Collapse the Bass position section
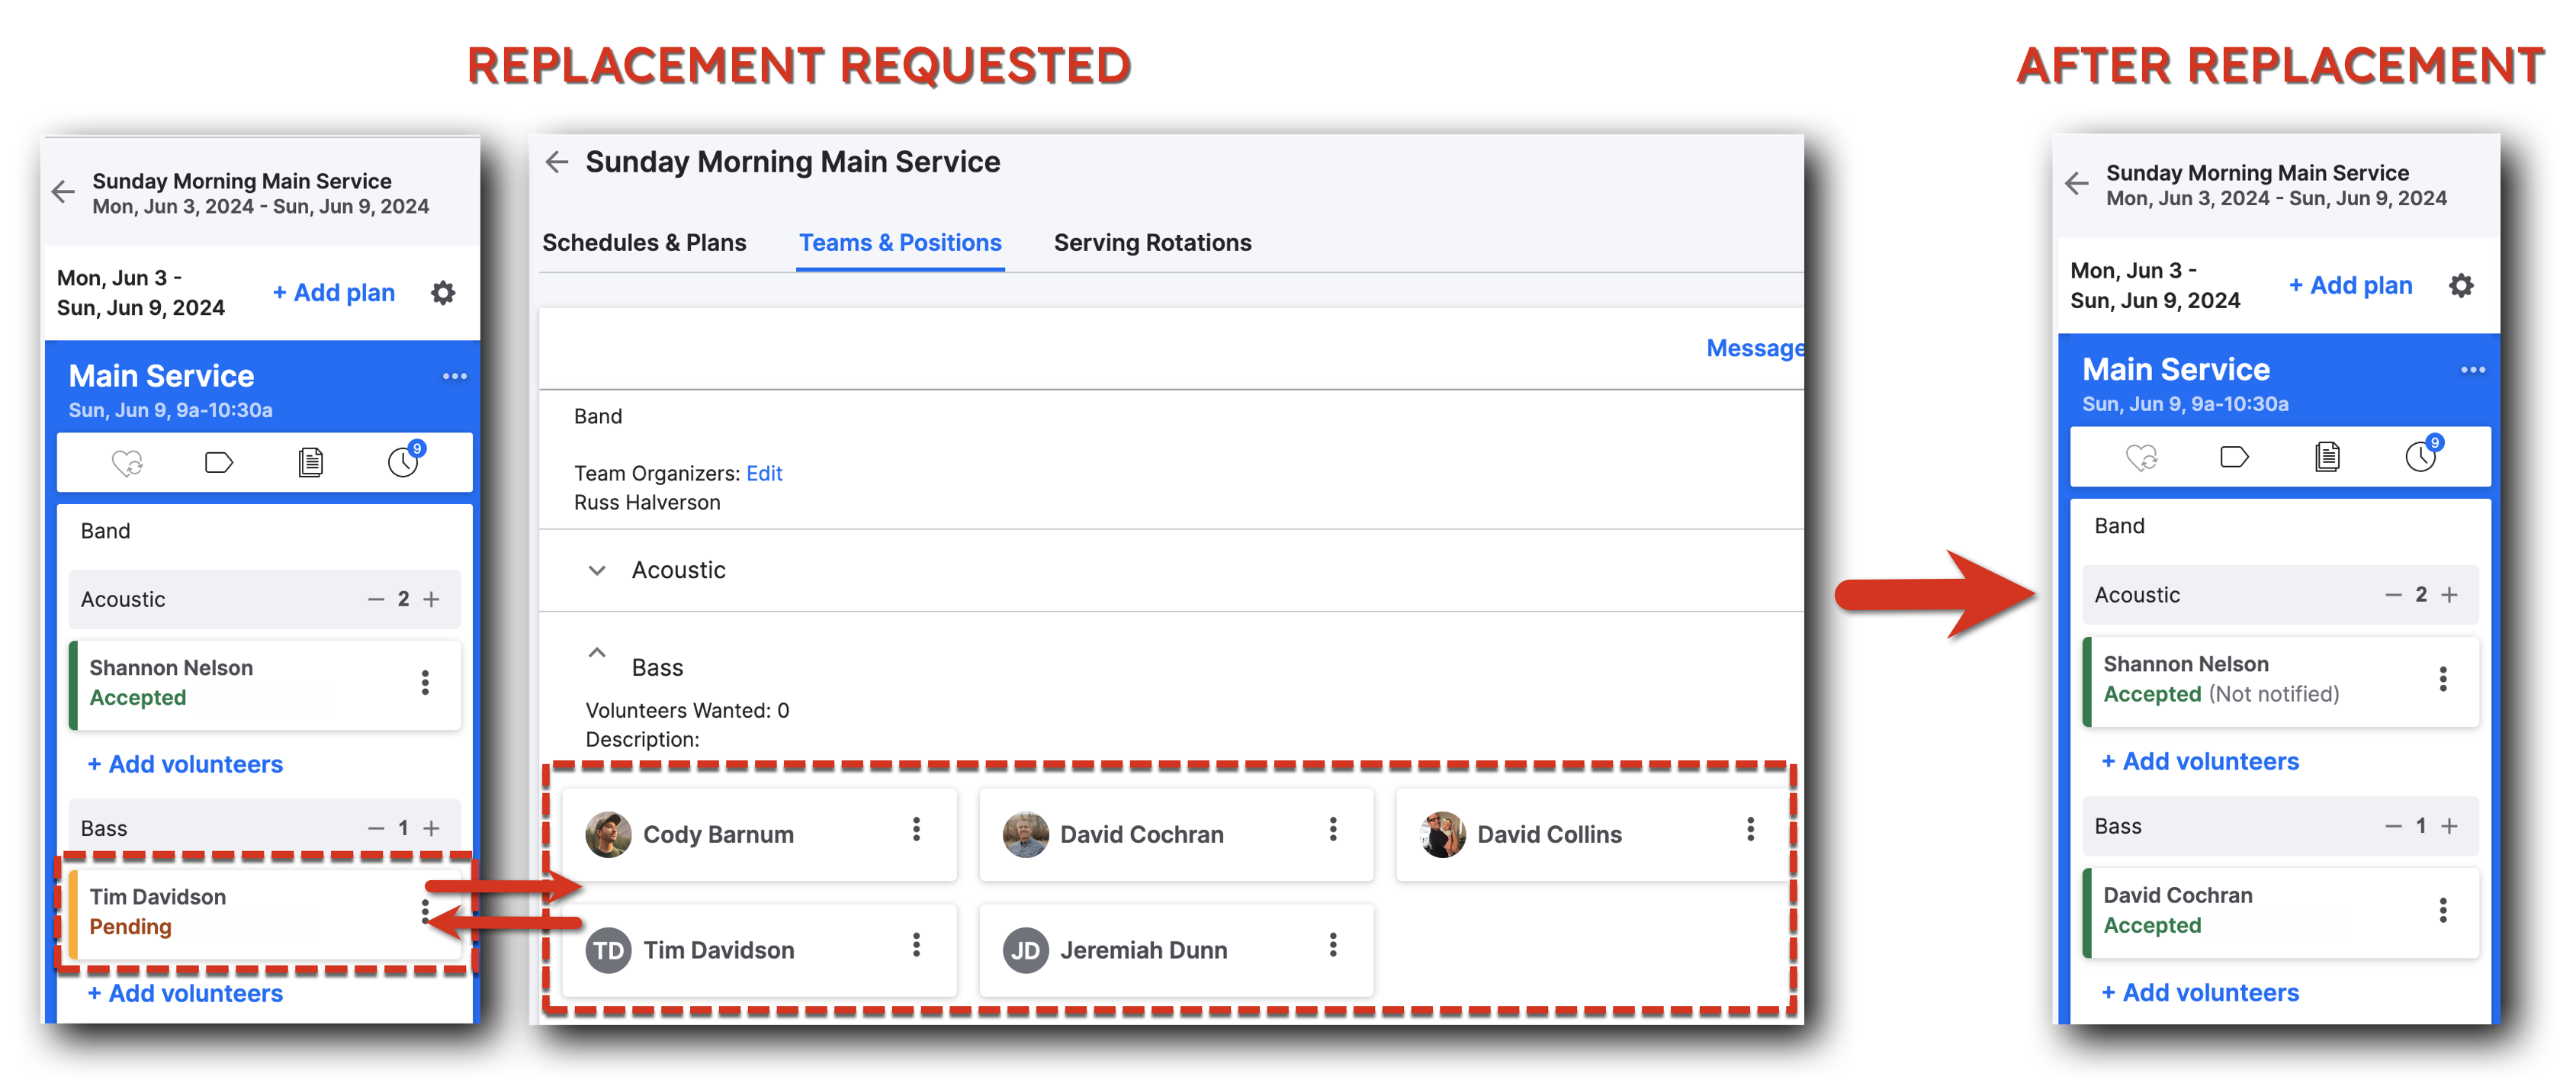The image size is (2576, 1083). click(597, 653)
